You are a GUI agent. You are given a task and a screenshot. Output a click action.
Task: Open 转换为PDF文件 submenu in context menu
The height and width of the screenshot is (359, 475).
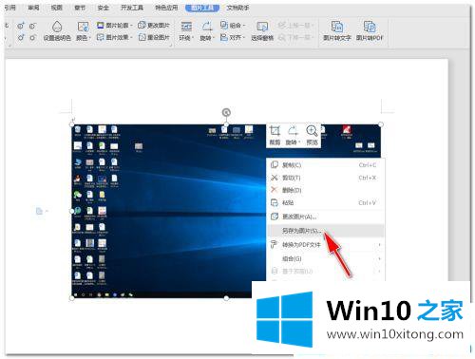pyautogui.click(x=326, y=245)
